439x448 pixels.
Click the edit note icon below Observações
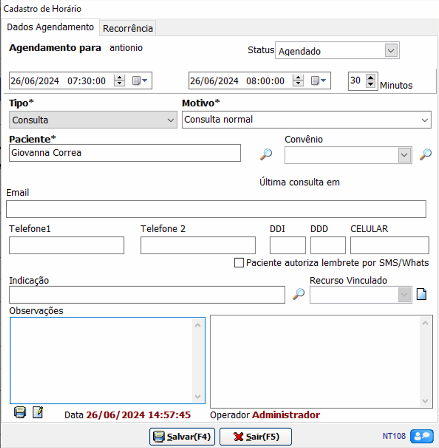[x=37, y=413]
